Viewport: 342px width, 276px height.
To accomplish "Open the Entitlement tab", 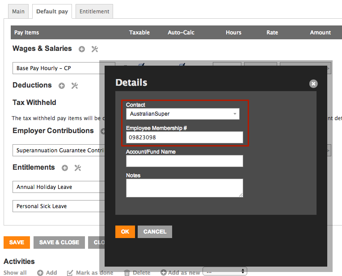I will pos(94,11).
